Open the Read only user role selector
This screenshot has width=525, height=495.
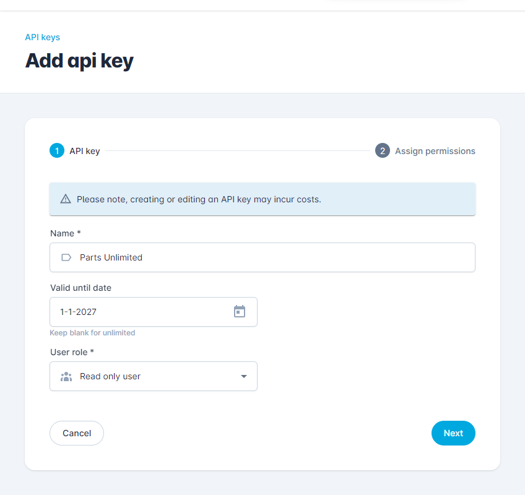154,376
